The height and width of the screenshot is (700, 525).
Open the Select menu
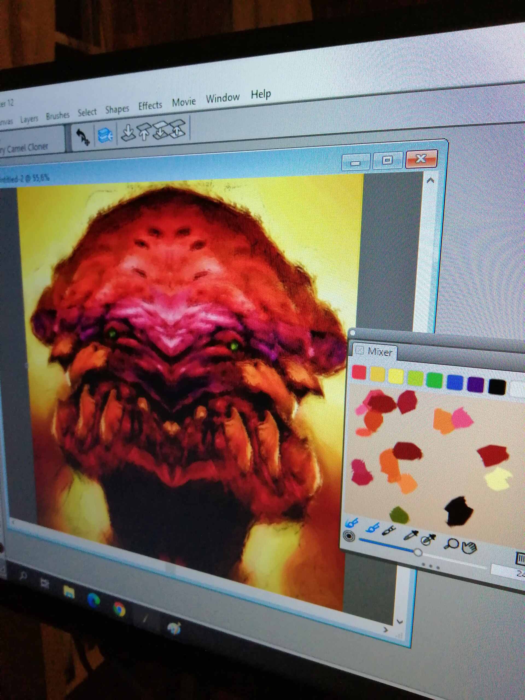click(x=87, y=112)
